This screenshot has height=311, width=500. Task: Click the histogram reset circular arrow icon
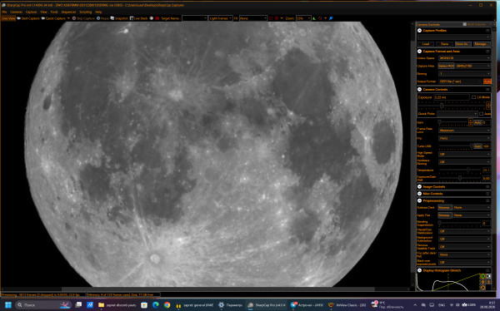point(482,288)
